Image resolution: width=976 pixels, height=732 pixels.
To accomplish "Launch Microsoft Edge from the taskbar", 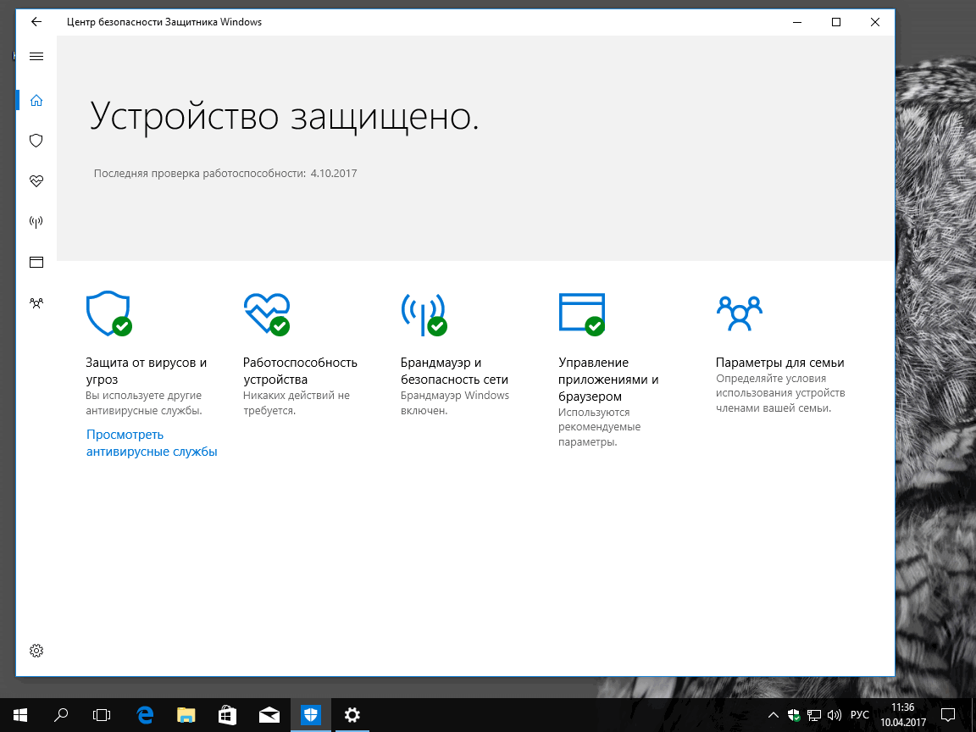I will [x=143, y=714].
